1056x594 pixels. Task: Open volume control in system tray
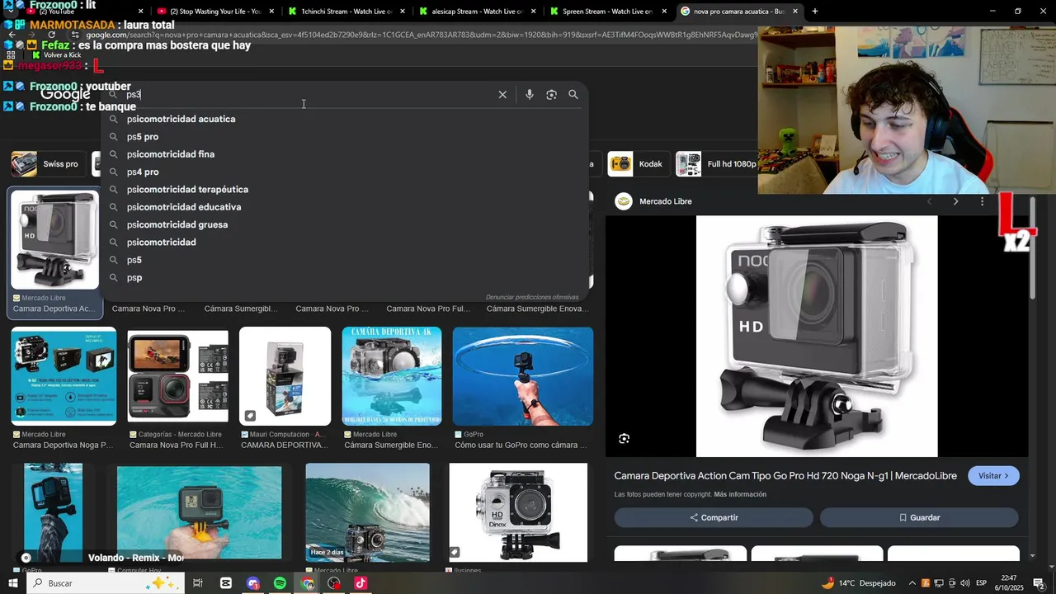964,583
